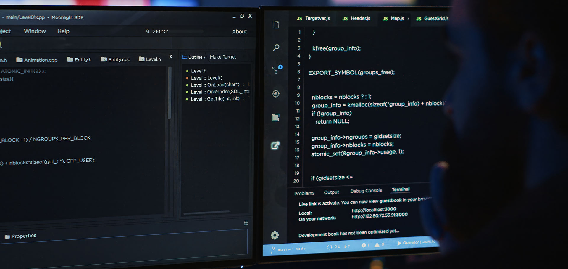Open the http://localhost:3000 link
Screen dimensions: 568x269
pos(374,210)
